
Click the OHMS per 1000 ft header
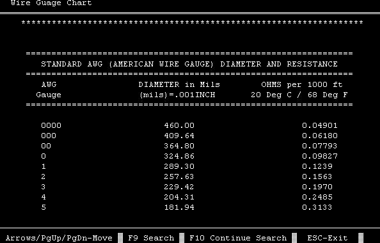click(x=302, y=84)
